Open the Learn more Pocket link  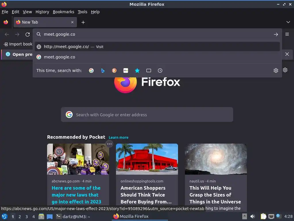pyautogui.click(x=119, y=137)
